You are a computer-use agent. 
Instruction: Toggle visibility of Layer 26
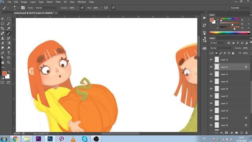tap(211, 82)
